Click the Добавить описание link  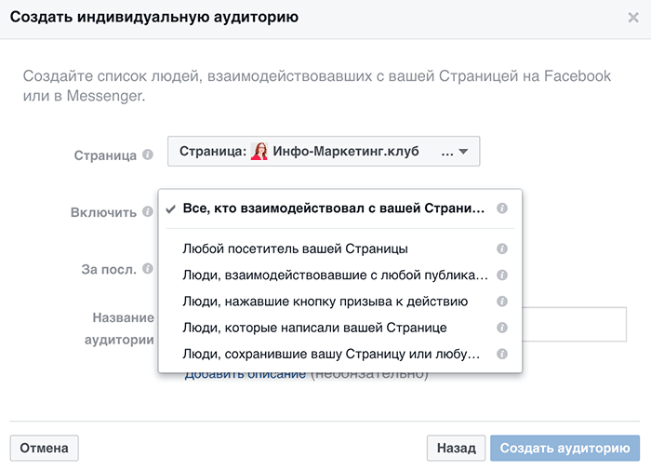tap(245, 374)
